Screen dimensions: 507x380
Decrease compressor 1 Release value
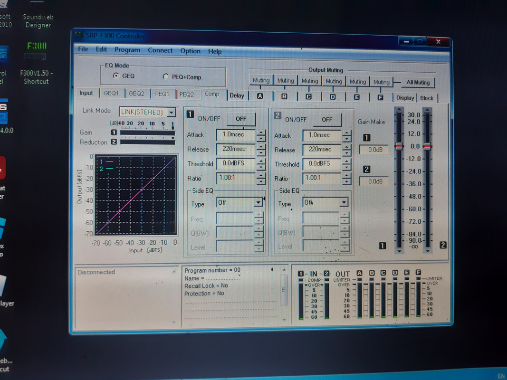[261, 152]
